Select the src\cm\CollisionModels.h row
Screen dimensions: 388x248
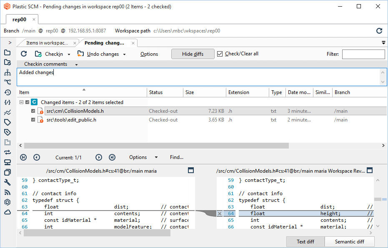point(202,111)
